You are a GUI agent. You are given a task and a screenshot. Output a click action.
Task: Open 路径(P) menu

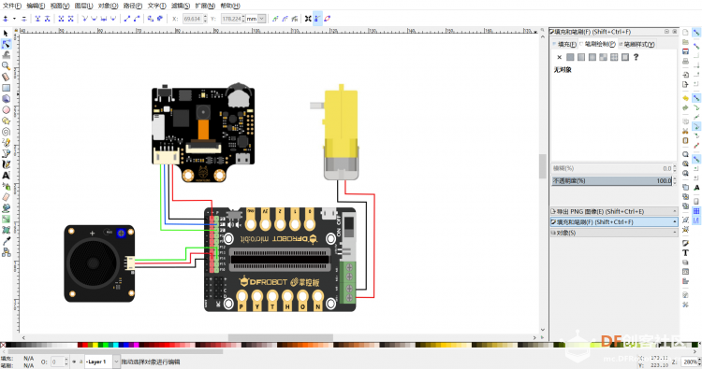click(x=133, y=6)
